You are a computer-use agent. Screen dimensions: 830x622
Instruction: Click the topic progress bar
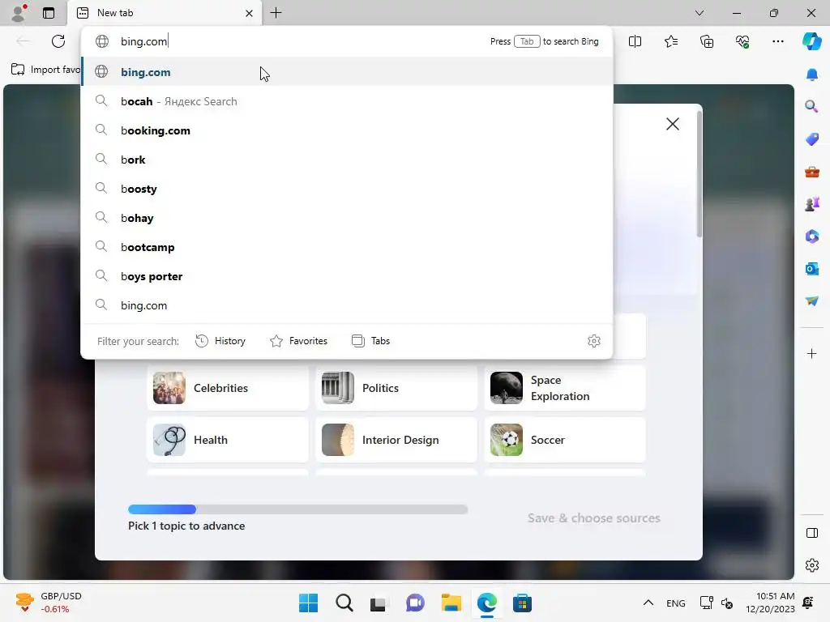point(297,509)
